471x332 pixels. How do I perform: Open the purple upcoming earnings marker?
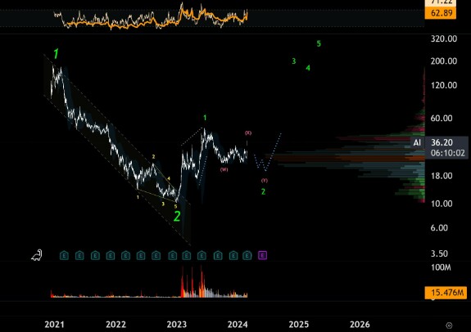click(263, 255)
